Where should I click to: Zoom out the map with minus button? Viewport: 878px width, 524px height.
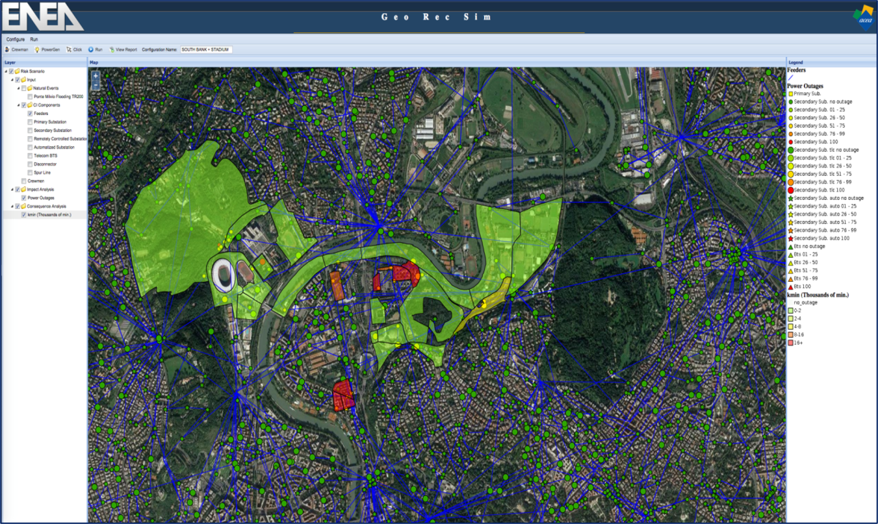96,85
